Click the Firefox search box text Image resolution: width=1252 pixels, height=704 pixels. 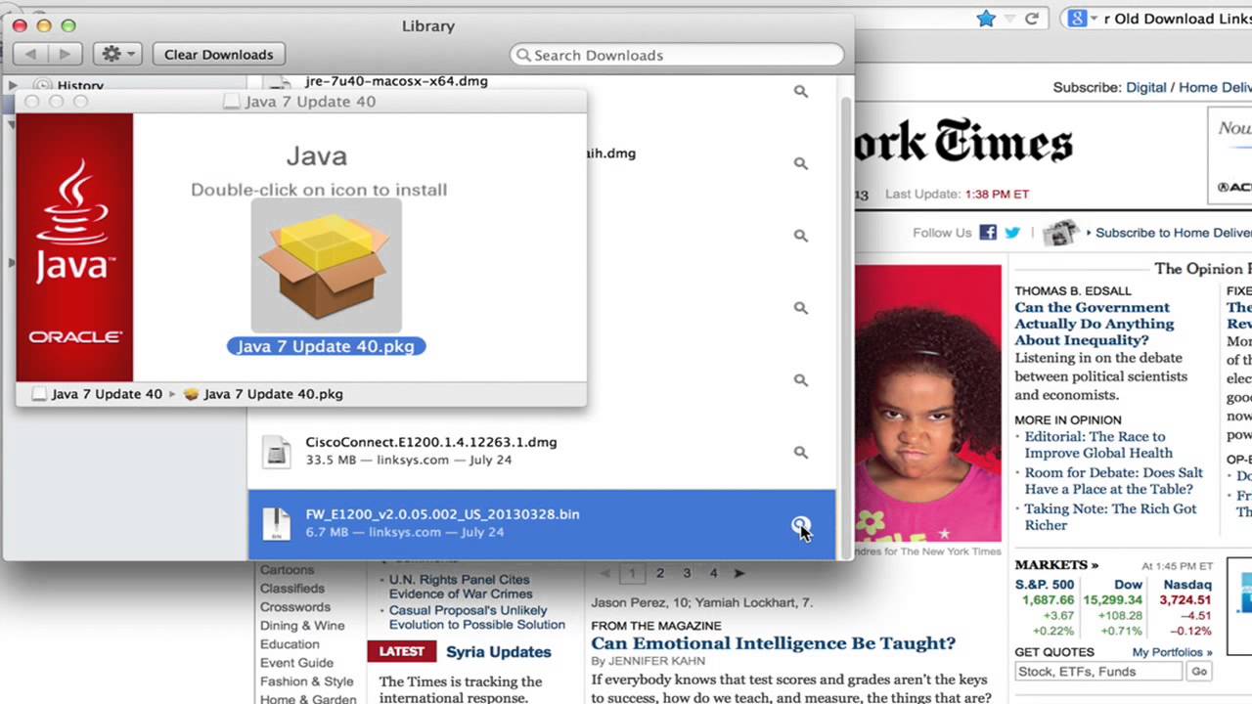(x=1177, y=19)
